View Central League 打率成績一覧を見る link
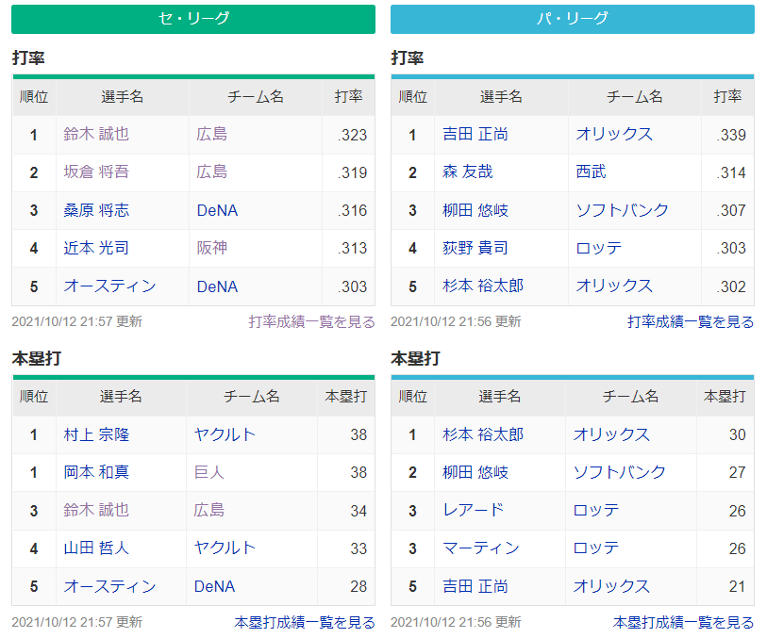Screen dimensions: 767x638 [x=311, y=321]
